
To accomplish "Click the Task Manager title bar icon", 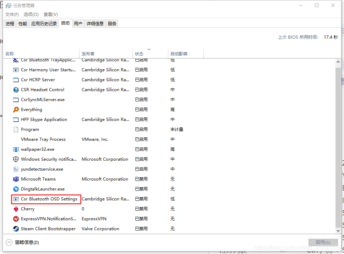I will (x=8, y=6).
